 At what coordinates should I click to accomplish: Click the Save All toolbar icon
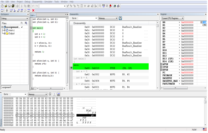13,6
